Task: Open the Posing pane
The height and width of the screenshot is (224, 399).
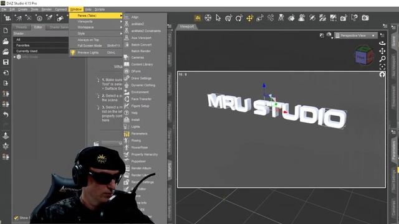Action: point(145,141)
